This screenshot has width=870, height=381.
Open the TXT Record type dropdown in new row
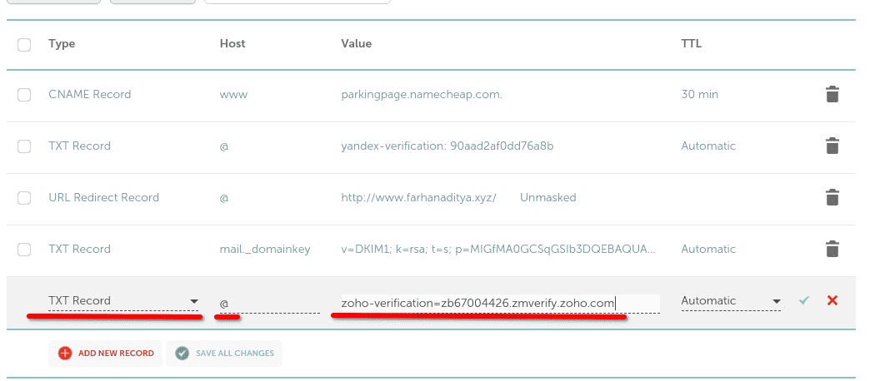pos(123,301)
